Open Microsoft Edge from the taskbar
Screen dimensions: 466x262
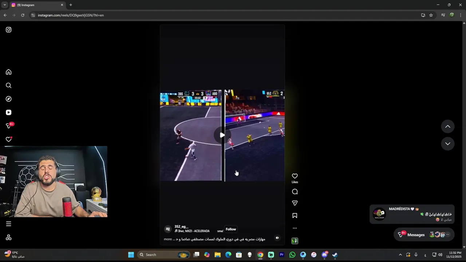pos(228,255)
